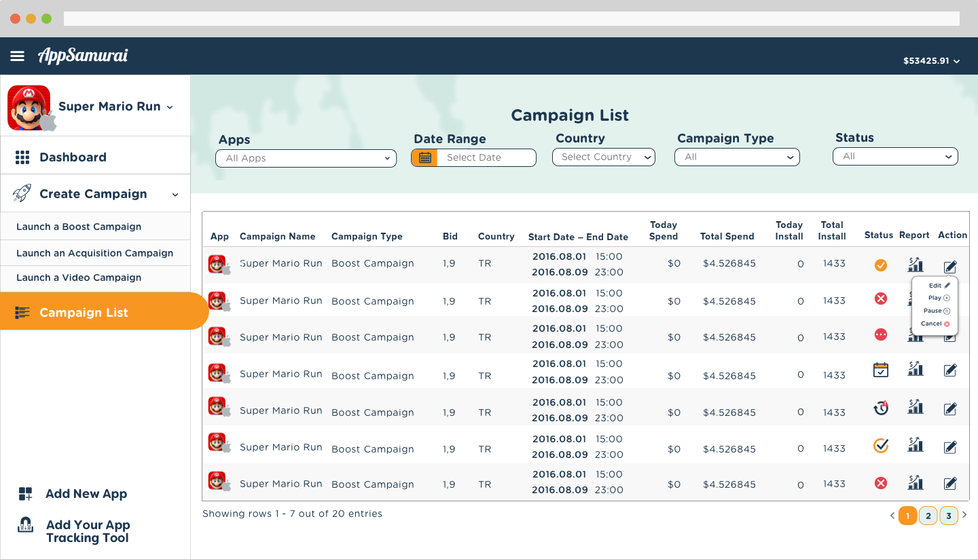Open the Campaign Type filter dropdown

coord(737,157)
